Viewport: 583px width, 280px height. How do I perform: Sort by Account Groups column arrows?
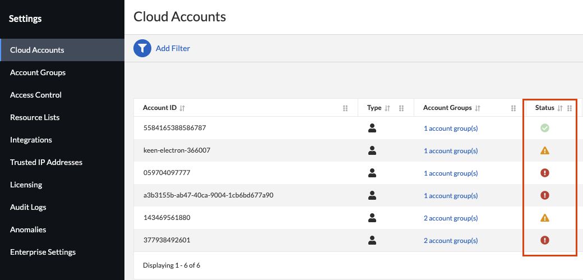coord(478,108)
